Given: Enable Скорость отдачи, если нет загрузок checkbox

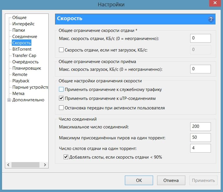Looking at the screenshot, I should click(x=61, y=50).
